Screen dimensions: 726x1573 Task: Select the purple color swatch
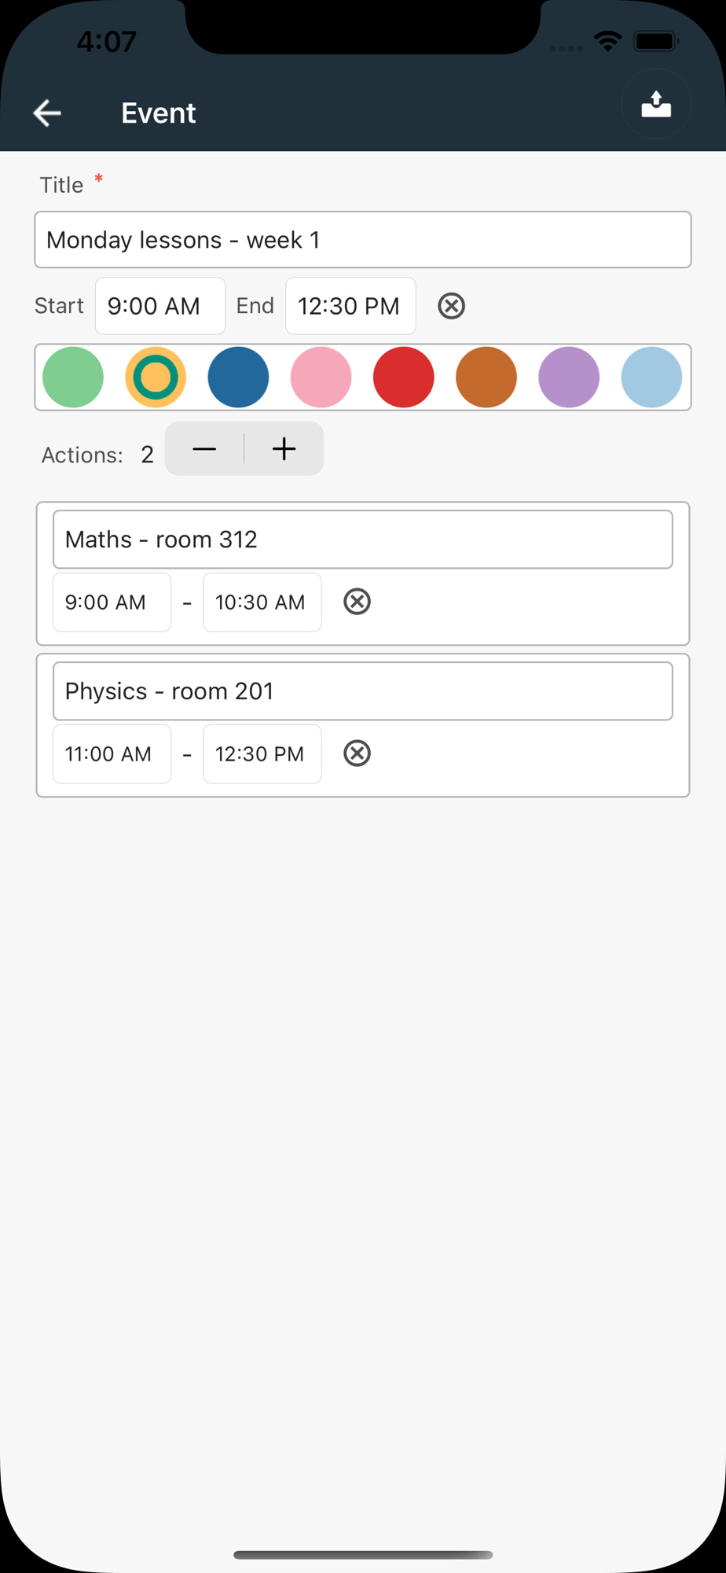pos(569,378)
